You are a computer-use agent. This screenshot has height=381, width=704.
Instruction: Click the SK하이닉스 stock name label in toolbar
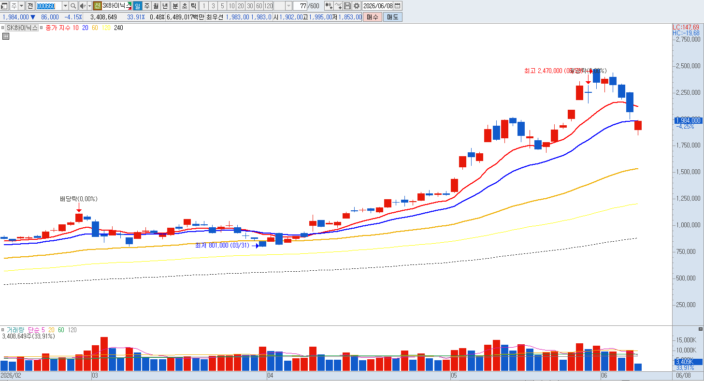point(116,6)
